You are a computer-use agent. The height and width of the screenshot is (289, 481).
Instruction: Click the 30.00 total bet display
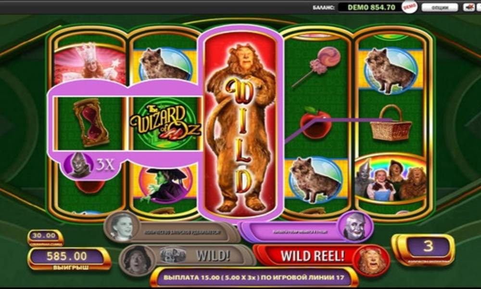pos(45,237)
